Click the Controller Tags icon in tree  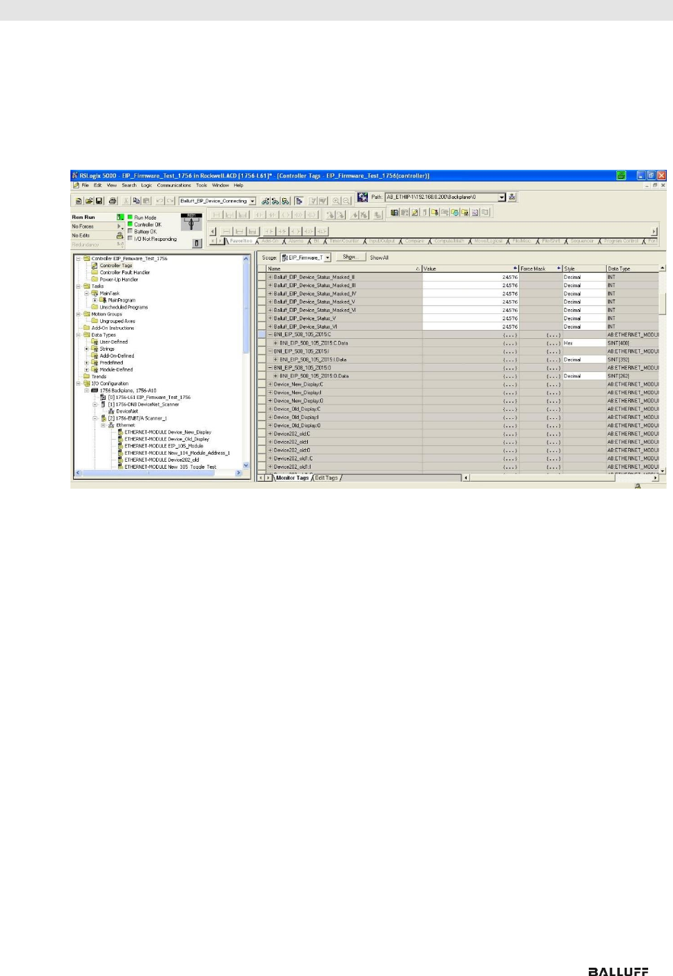95,265
